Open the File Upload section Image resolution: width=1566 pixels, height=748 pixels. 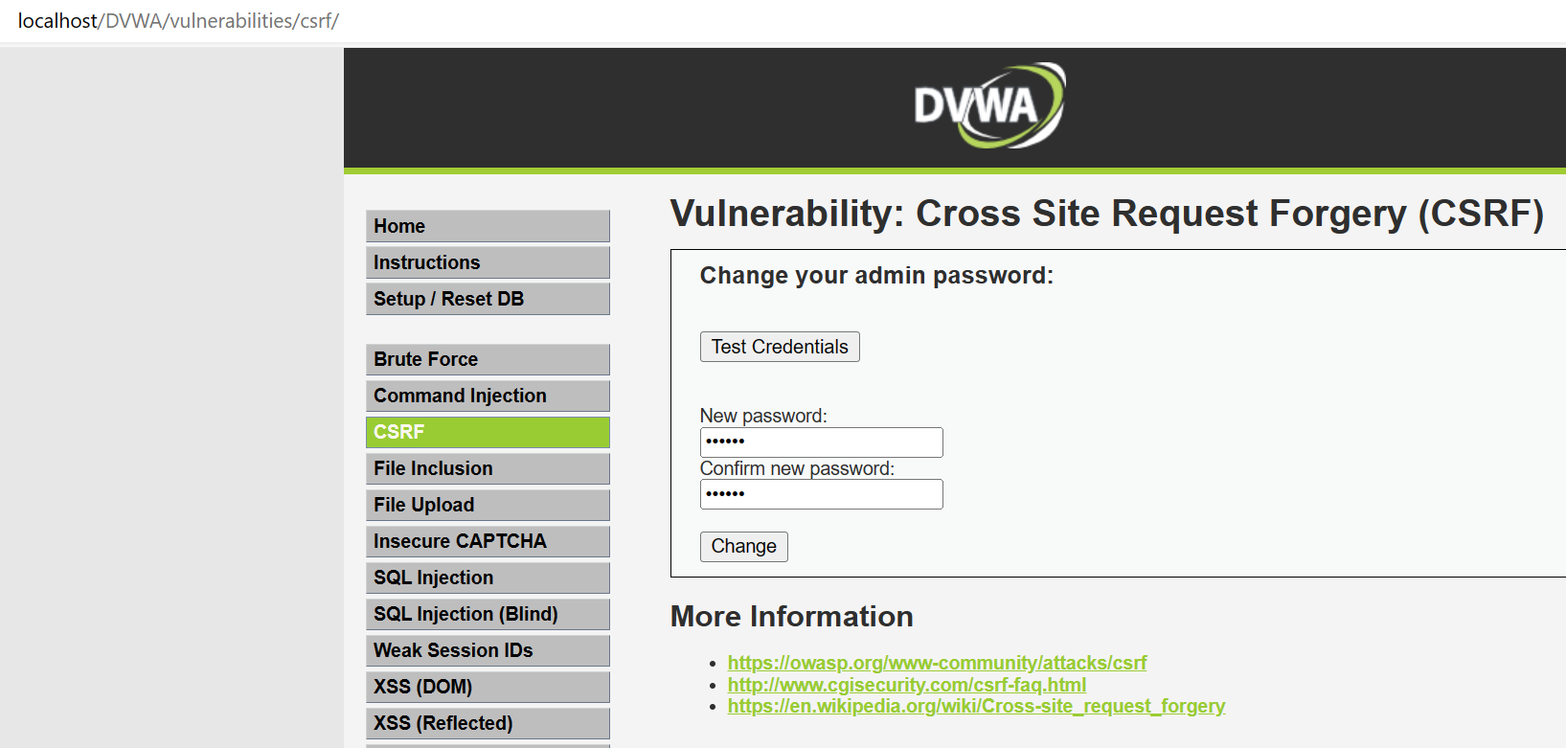click(x=487, y=505)
